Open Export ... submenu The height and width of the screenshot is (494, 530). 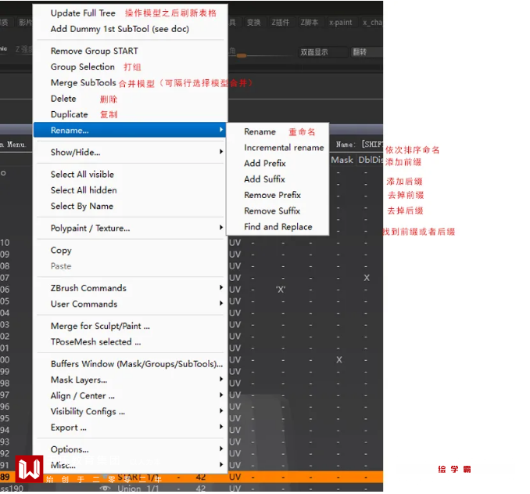130,427
